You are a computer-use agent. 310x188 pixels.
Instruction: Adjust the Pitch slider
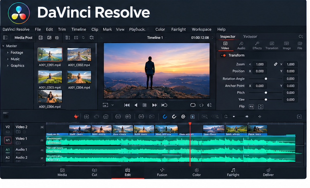(x=265, y=93)
